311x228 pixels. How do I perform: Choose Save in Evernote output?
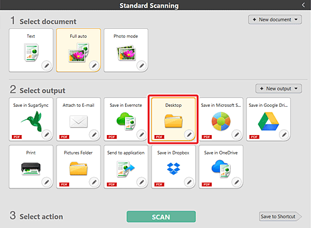[126, 119]
